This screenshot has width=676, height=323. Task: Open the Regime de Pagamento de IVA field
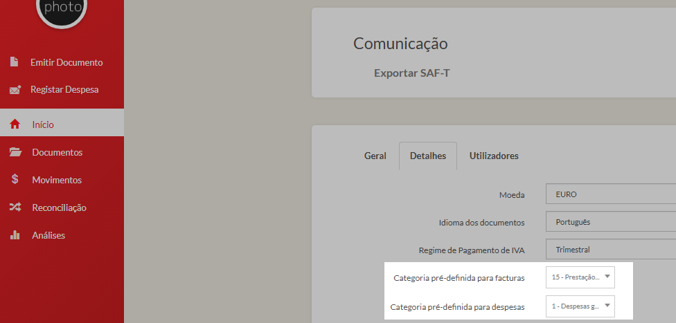(x=610, y=250)
